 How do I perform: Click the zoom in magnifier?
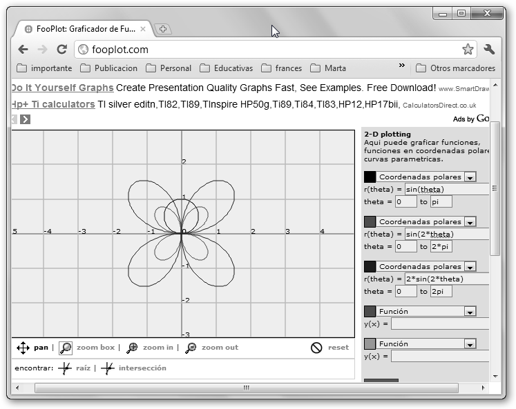tap(133, 348)
